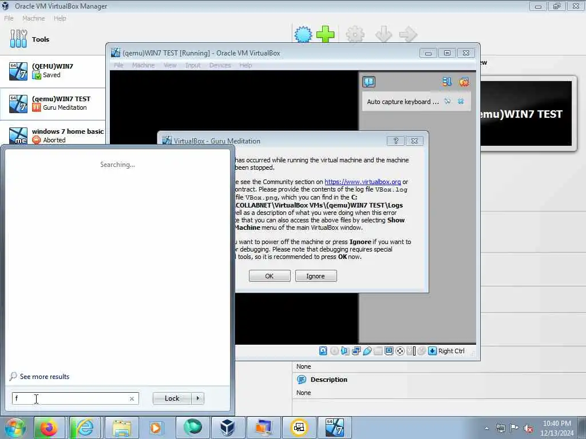Click the audio status bar indicator
Screen dimensions: 586x439
(x=345, y=350)
